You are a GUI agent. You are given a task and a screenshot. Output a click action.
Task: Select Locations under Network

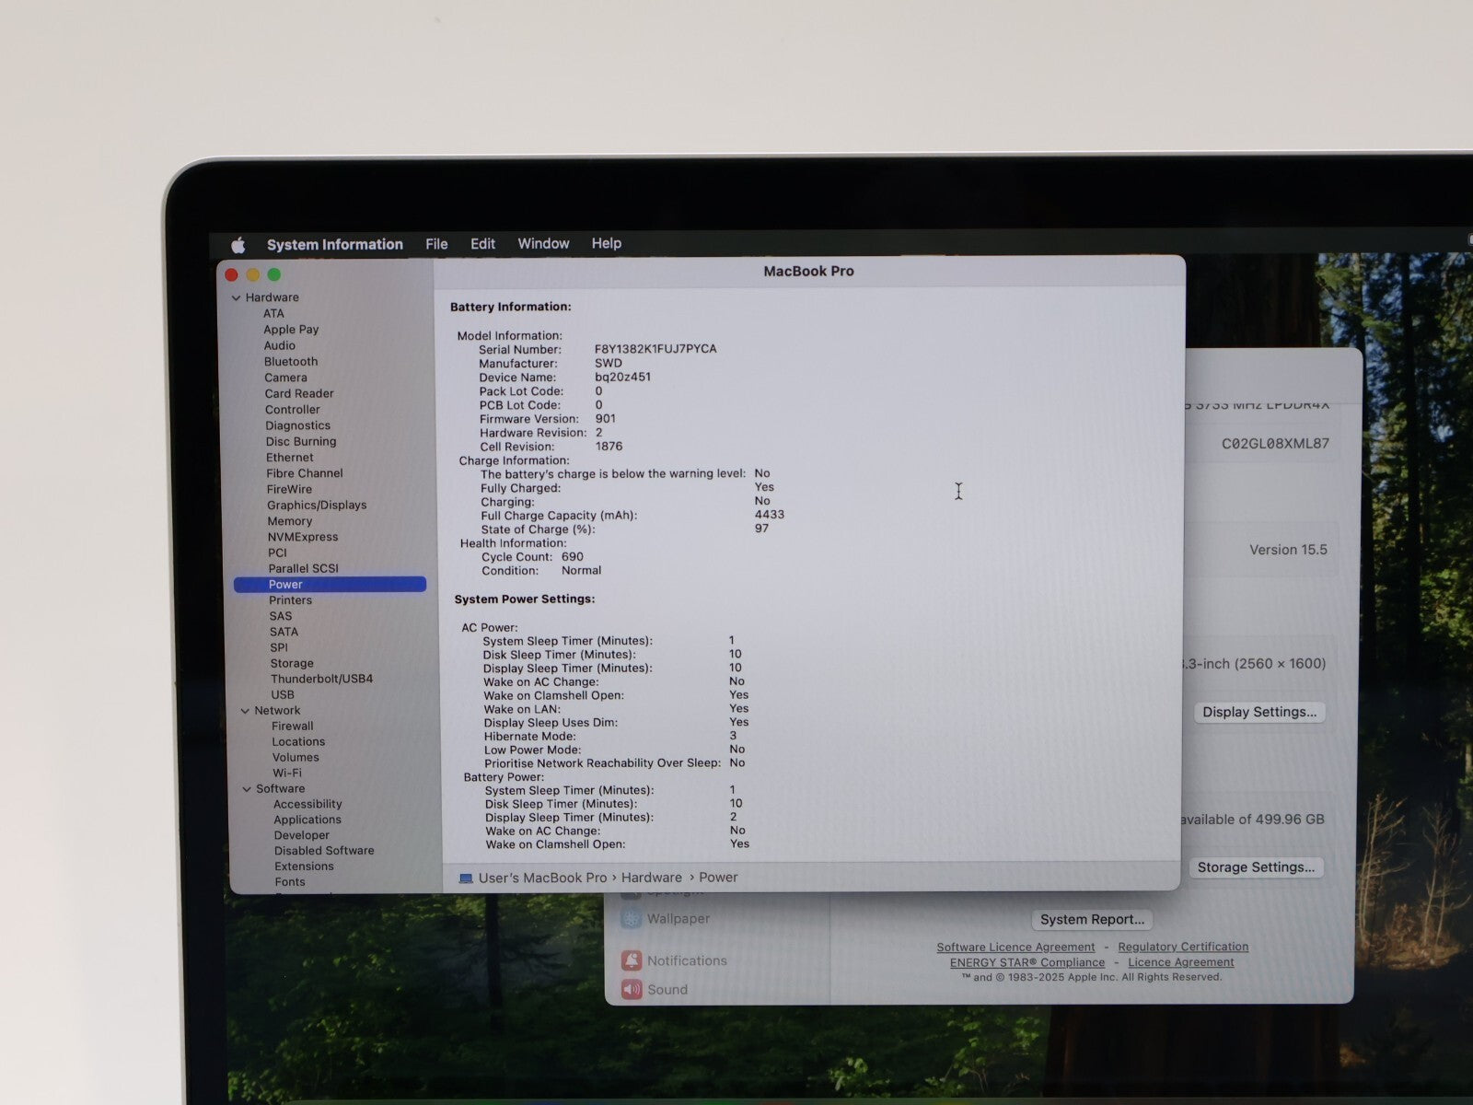[x=298, y=741]
